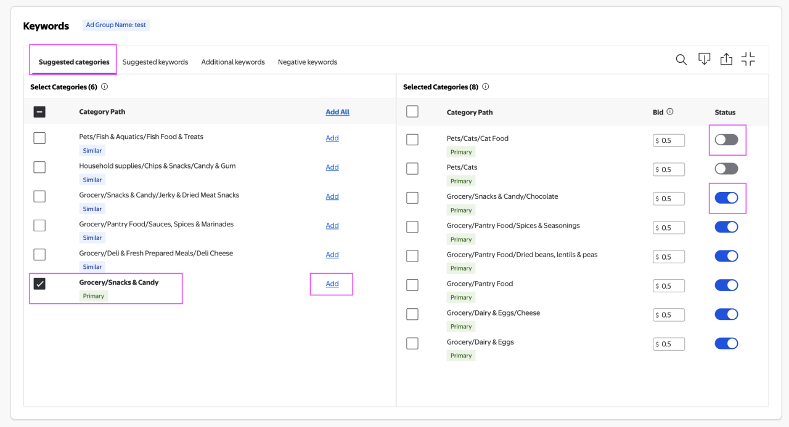Turn off Dried beans, lentils & peas toggle
The width and height of the screenshot is (789, 427).
726,256
